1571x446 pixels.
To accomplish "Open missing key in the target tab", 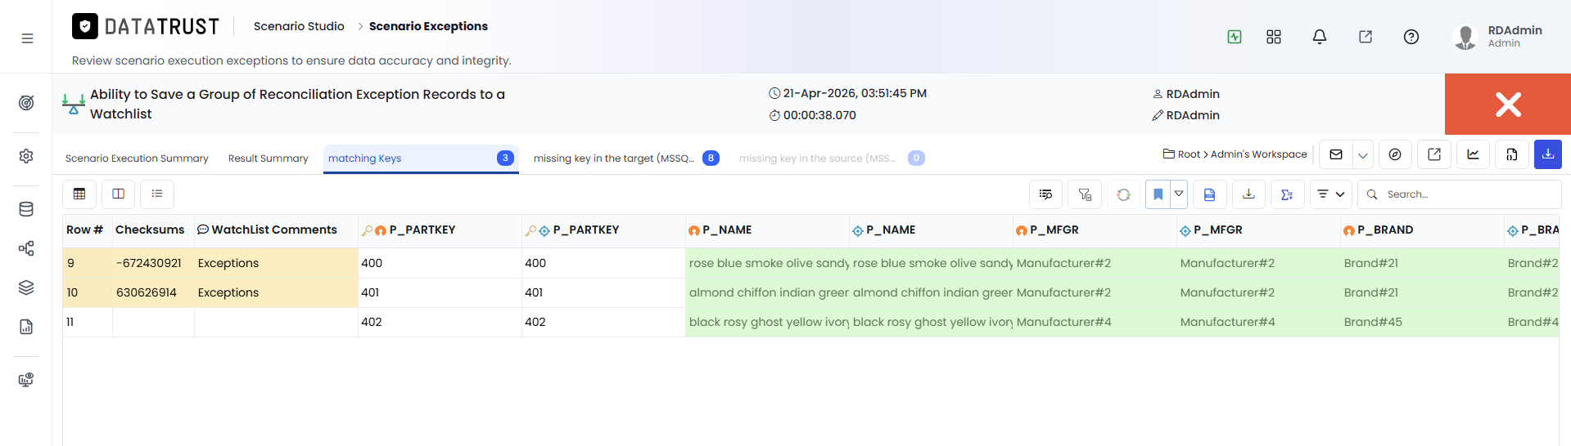I will (x=626, y=158).
